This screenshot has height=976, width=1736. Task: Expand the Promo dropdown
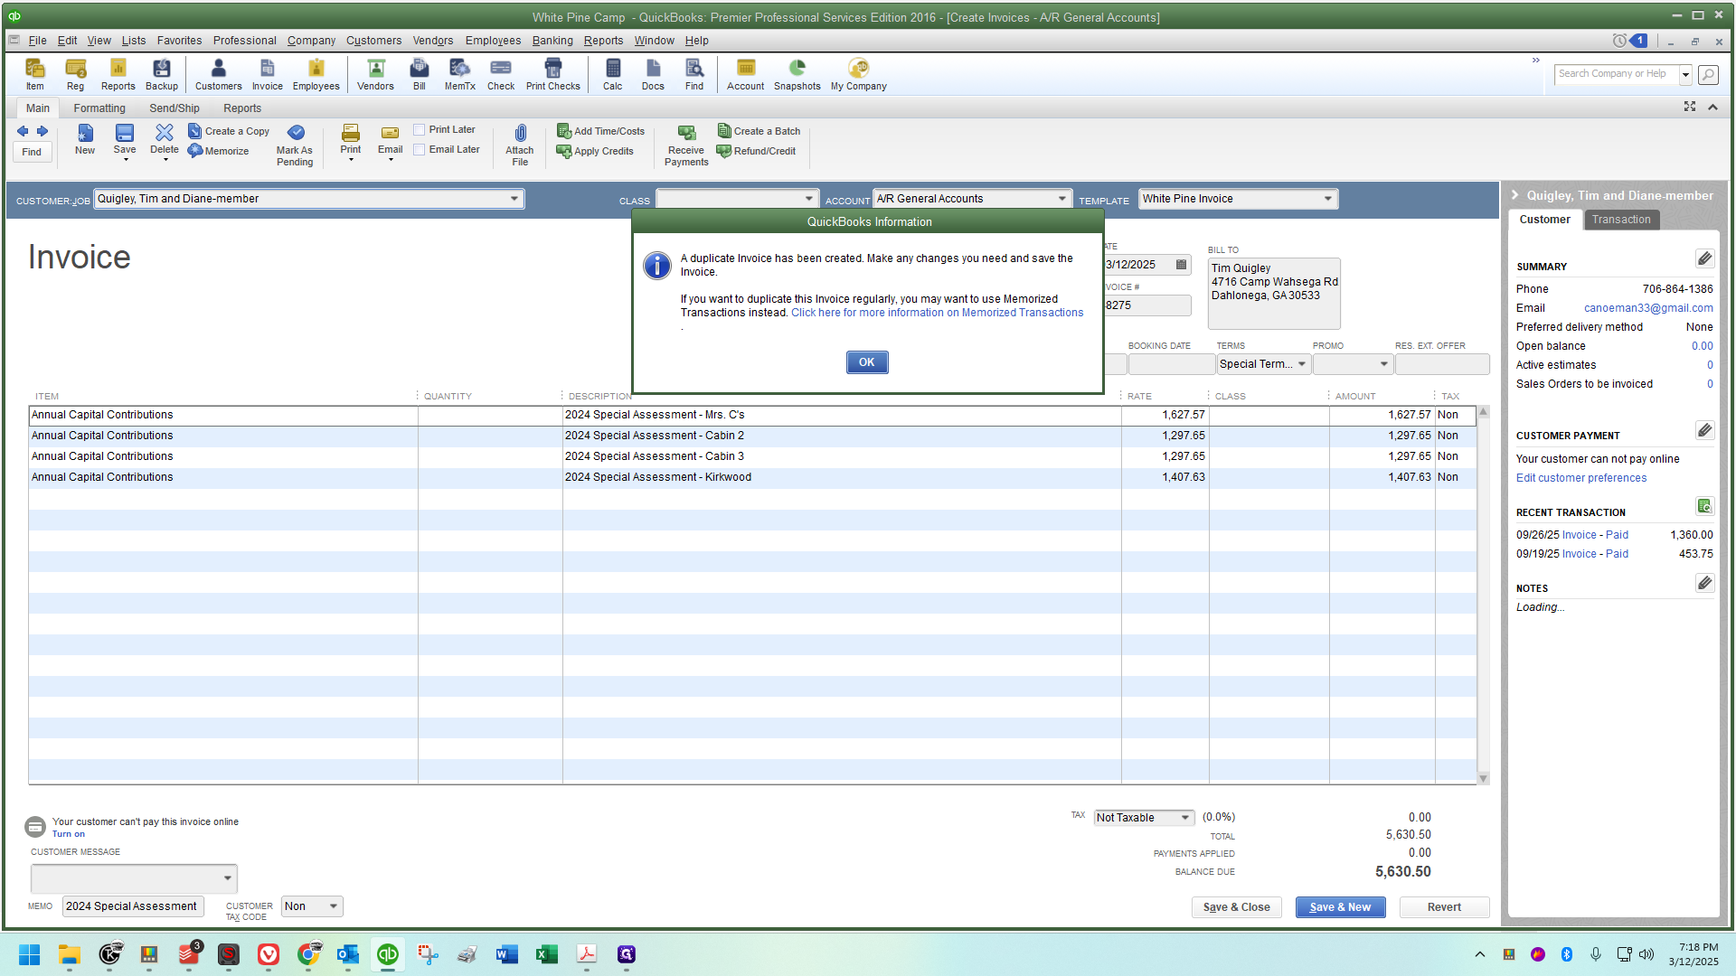tap(1383, 364)
